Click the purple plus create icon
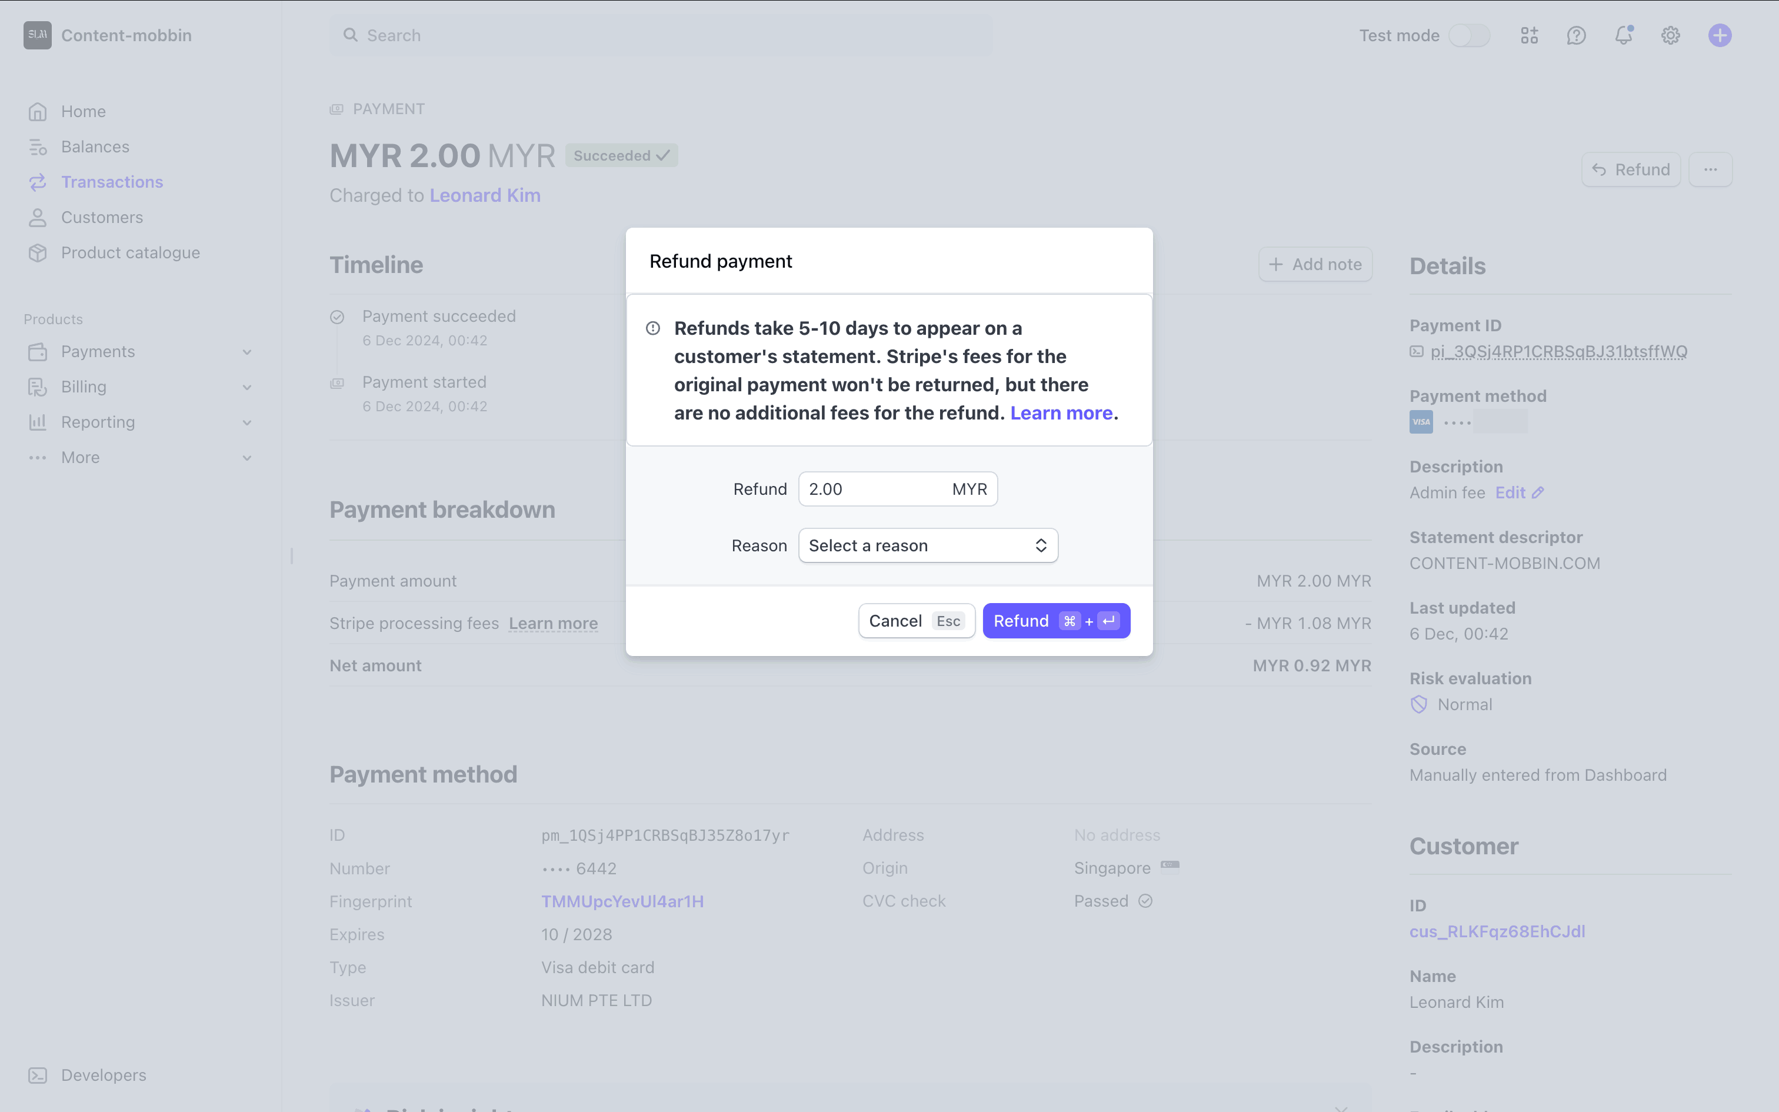 point(1720,35)
